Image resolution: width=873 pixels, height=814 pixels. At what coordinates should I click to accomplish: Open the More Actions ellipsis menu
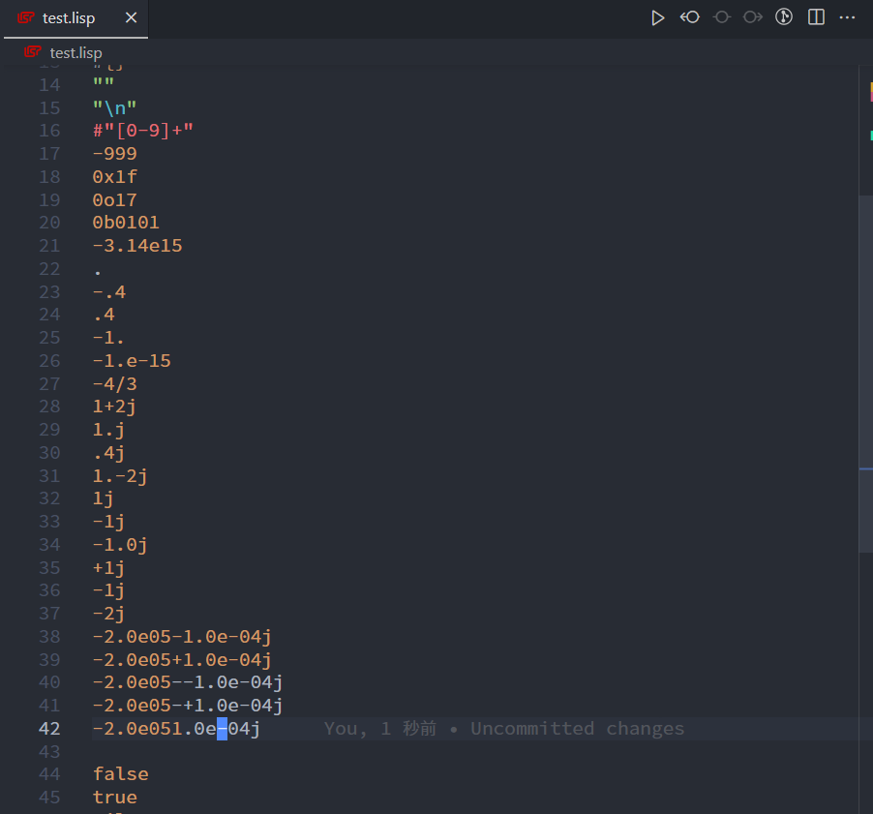click(847, 17)
